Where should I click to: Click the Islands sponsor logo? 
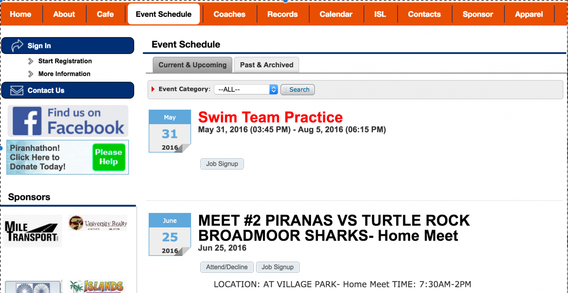pyautogui.click(x=97, y=286)
